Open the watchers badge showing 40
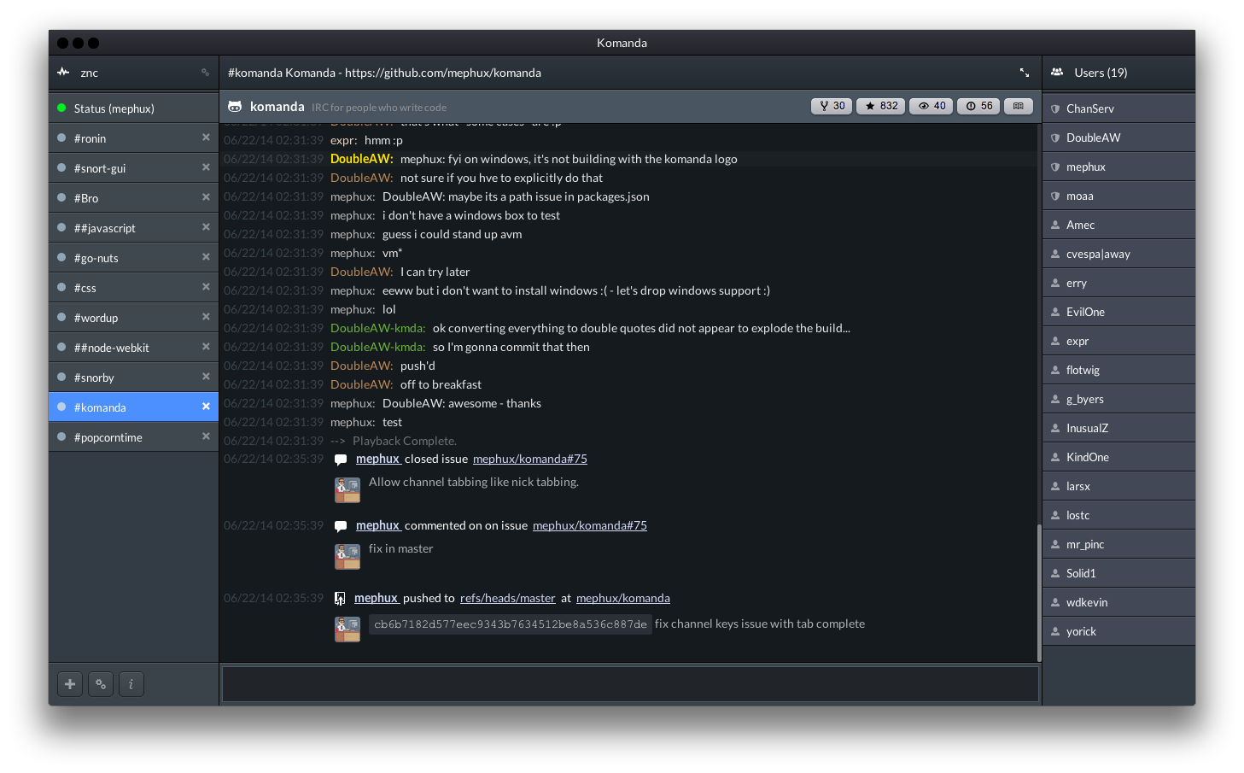Screen dimensions: 1244x773 pos(931,106)
